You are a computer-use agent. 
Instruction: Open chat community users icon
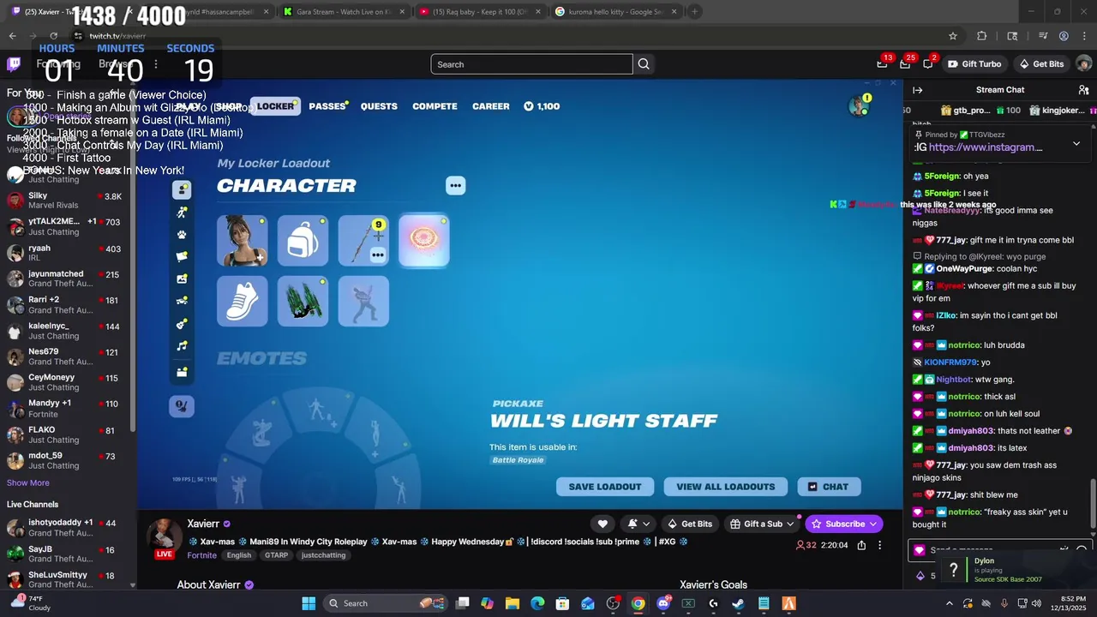pos(1083,90)
